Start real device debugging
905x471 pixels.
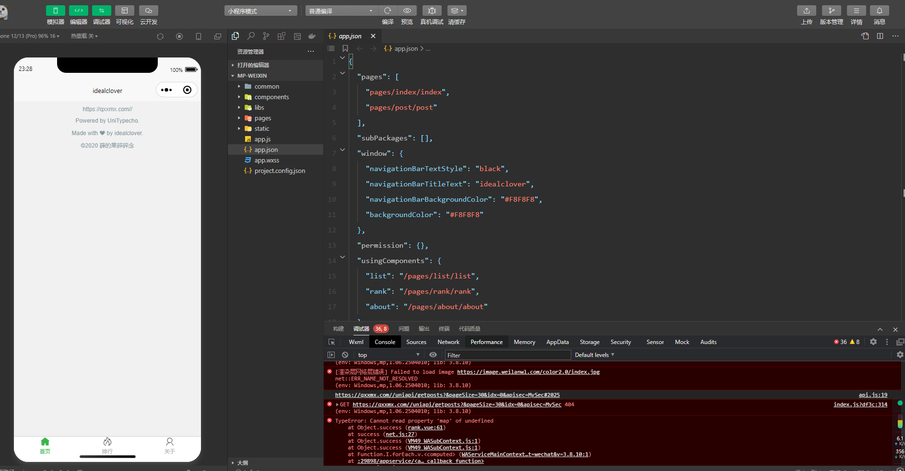tap(432, 11)
